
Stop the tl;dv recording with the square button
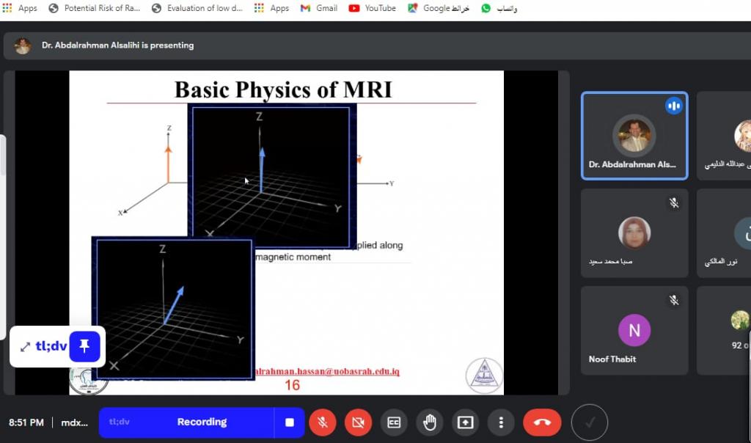coord(290,422)
